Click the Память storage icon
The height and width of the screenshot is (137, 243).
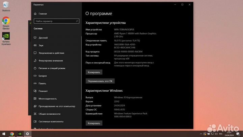(x=35, y=83)
